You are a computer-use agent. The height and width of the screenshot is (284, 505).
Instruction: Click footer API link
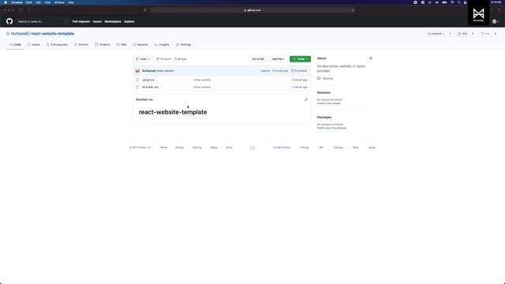click(x=321, y=148)
